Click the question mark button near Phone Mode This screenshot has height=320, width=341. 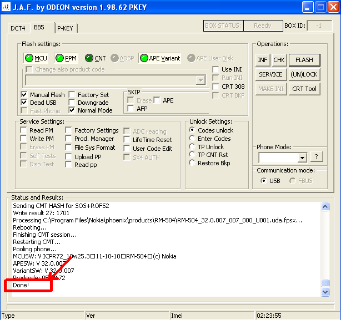click(317, 156)
